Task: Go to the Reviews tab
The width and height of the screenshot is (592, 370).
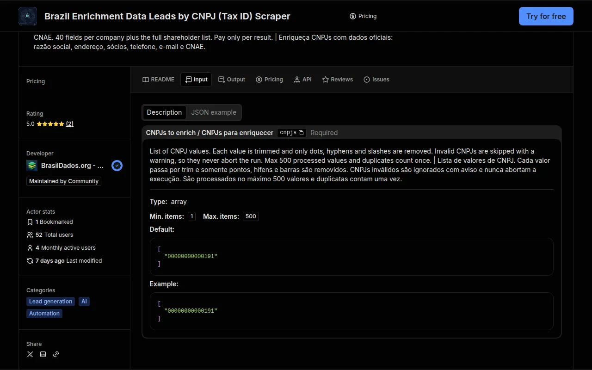Action: tap(338, 80)
